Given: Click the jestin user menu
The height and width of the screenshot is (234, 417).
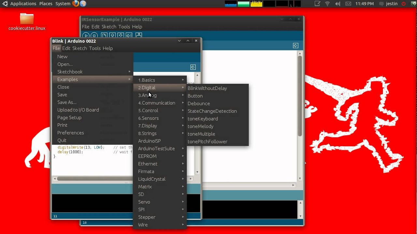Looking at the screenshot, I should click(x=392, y=4).
